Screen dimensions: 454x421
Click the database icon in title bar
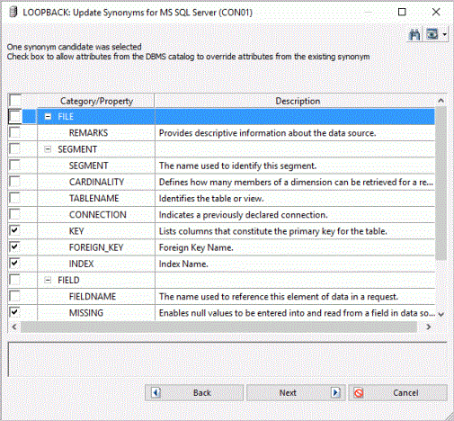[13, 12]
